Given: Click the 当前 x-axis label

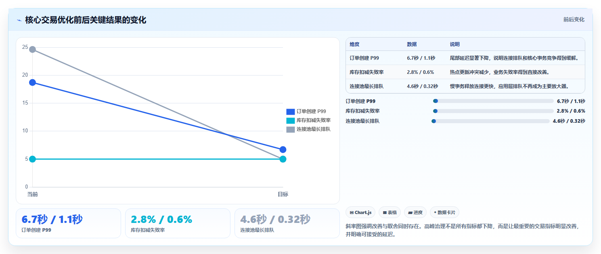Looking at the screenshot, I should click(32, 195).
